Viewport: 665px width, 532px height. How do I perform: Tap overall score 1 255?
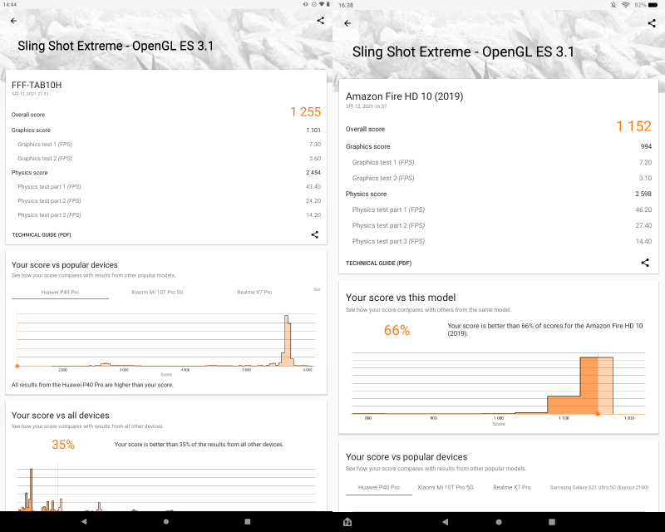[x=305, y=112]
